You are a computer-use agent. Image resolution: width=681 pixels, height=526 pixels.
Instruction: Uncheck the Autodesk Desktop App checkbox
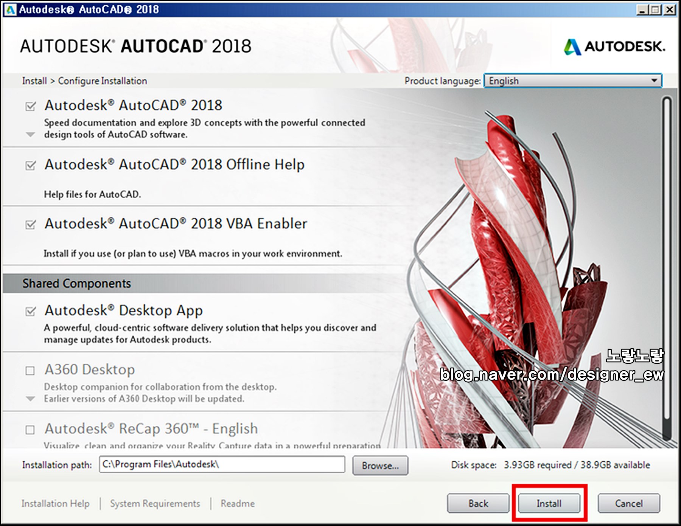tap(31, 311)
